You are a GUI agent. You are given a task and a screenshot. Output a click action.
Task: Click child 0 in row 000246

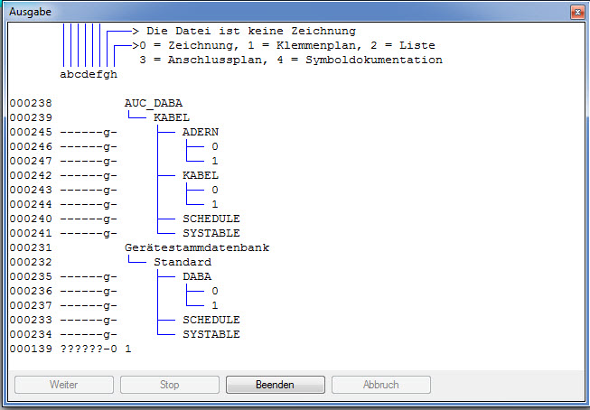pyautogui.click(x=215, y=146)
